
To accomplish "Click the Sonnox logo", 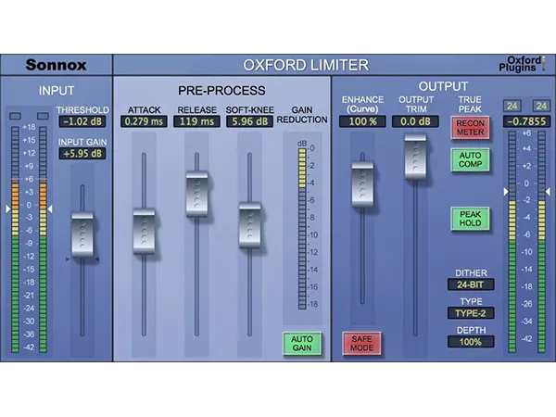I will point(56,65).
